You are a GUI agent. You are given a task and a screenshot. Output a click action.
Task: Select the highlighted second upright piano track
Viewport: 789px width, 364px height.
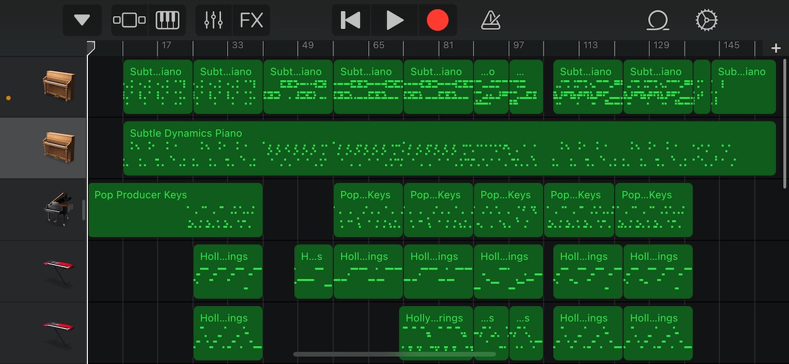tap(43, 148)
